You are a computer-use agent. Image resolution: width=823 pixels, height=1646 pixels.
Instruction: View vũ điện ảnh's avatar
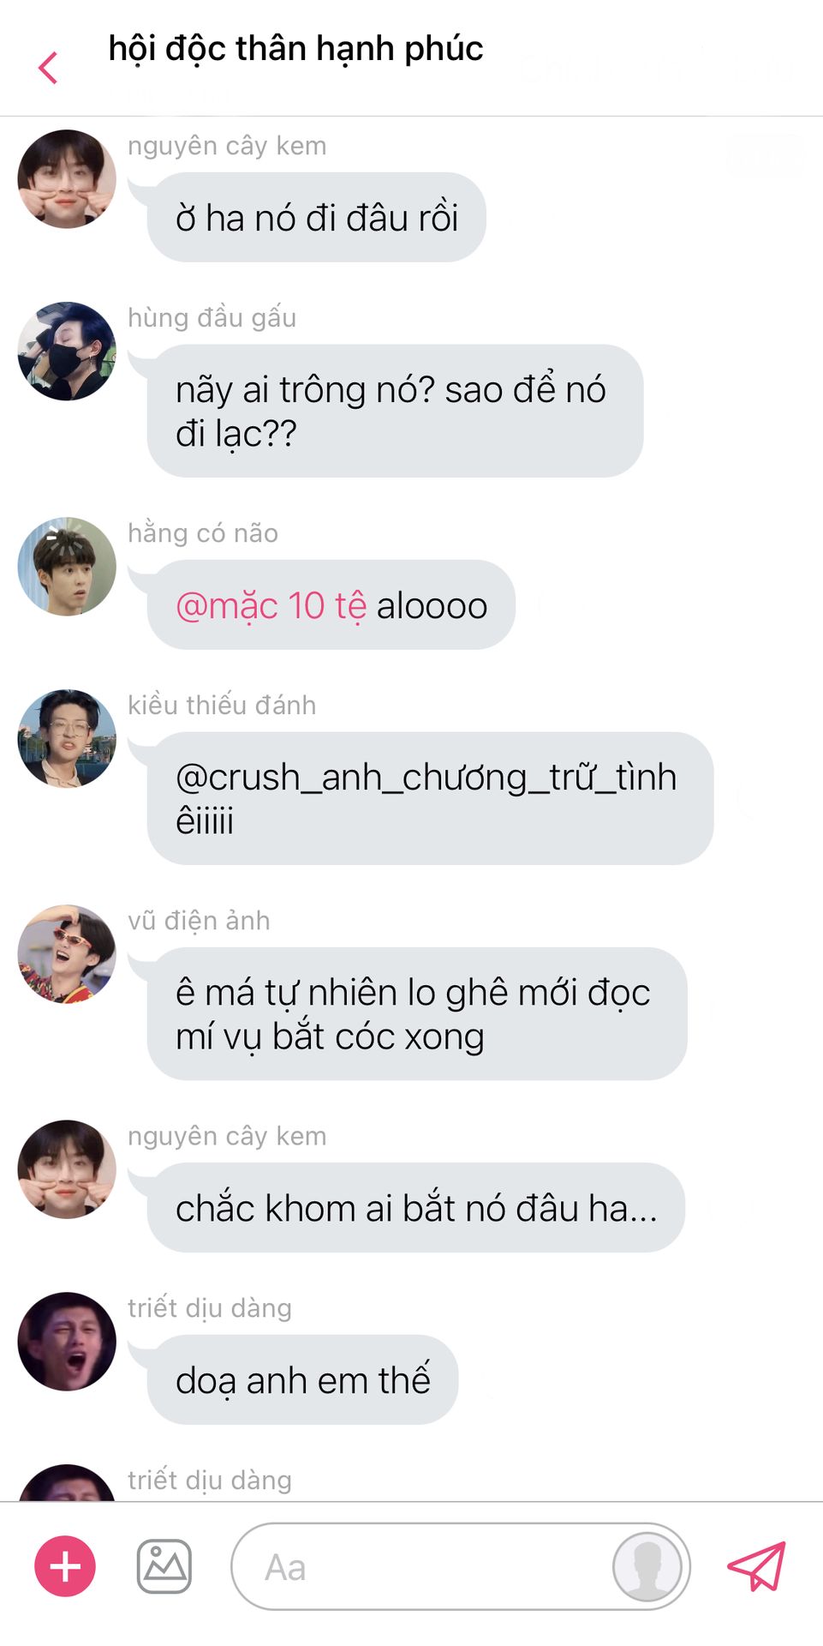pyautogui.click(x=67, y=953)
